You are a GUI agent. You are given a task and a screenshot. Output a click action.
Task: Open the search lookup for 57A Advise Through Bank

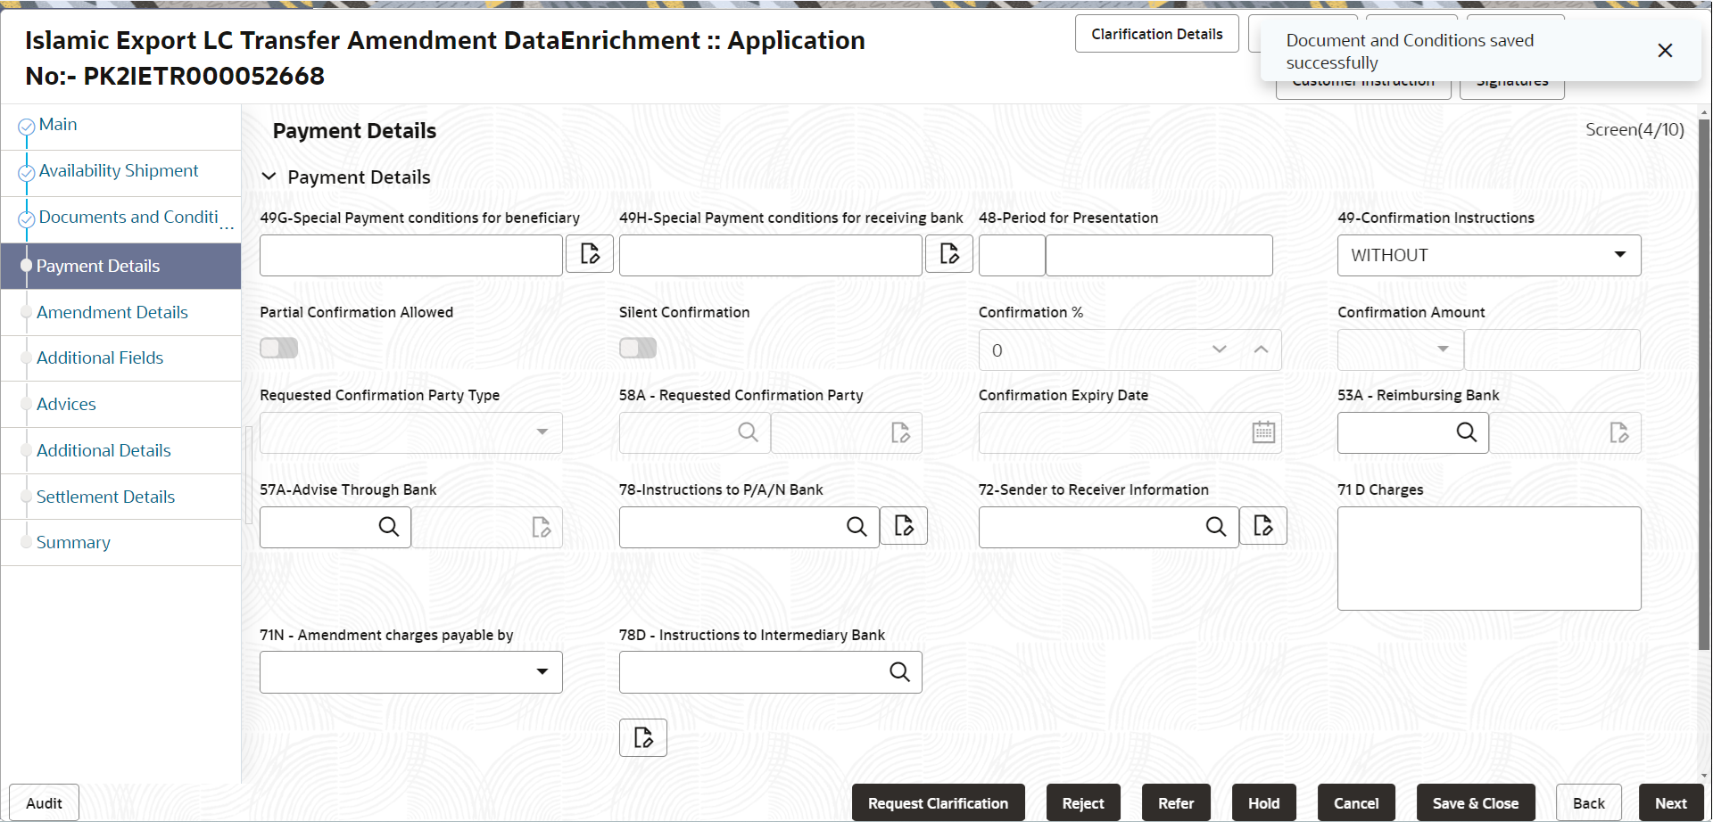pos(388,527)
